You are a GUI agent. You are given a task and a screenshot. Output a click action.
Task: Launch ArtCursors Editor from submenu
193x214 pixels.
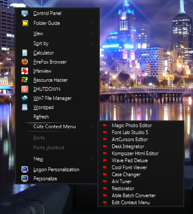[x=141, y=139]
